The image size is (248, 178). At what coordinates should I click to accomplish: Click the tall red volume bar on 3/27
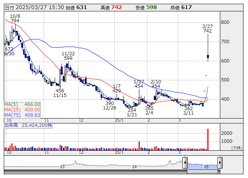(x=208, y=139)
